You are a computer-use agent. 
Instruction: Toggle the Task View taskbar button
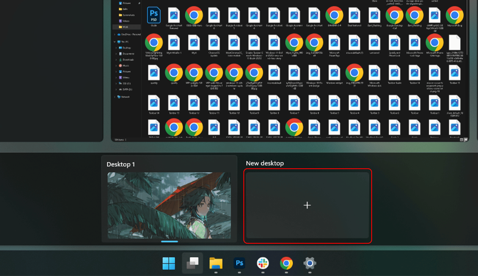pyautogui.click(x=192, y=263)
